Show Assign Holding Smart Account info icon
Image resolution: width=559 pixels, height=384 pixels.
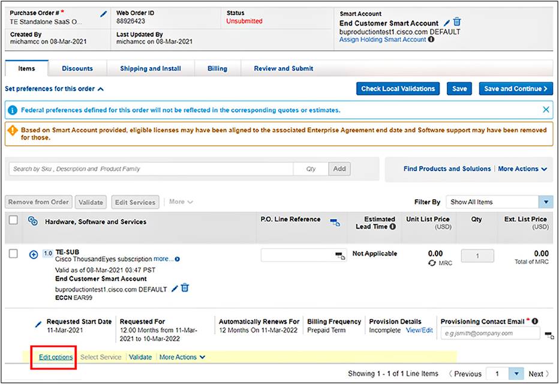tap(431, 39)
